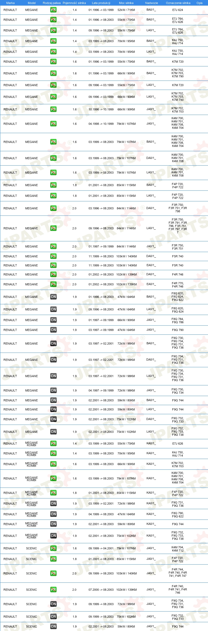The width and height of the screenshot is (208, 631).
Task: Click petrol icon in Megane F4R 770 row
Action: click(x=53, y=284)
